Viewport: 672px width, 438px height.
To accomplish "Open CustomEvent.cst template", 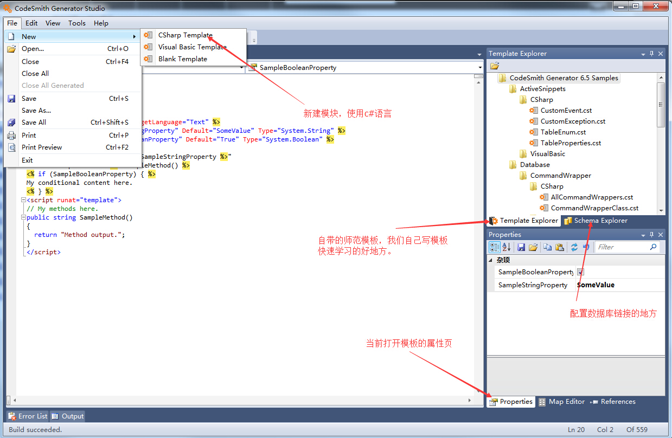I will (566, 111).
